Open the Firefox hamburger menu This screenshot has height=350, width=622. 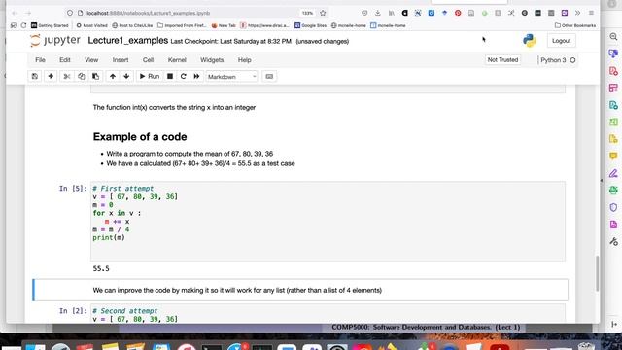click(x=591, y=13)
